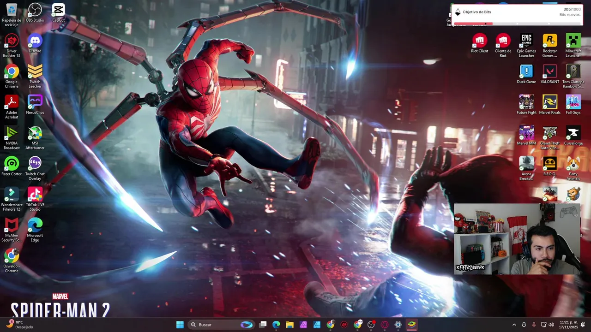Select the McAfee Security Scan icon
Viewport: 591px width, 332px height.
pos(12,230)
